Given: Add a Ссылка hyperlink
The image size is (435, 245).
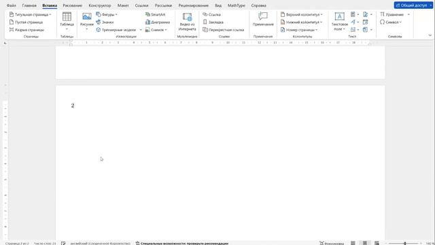Looking at the screenshot, I should [212, 14].
